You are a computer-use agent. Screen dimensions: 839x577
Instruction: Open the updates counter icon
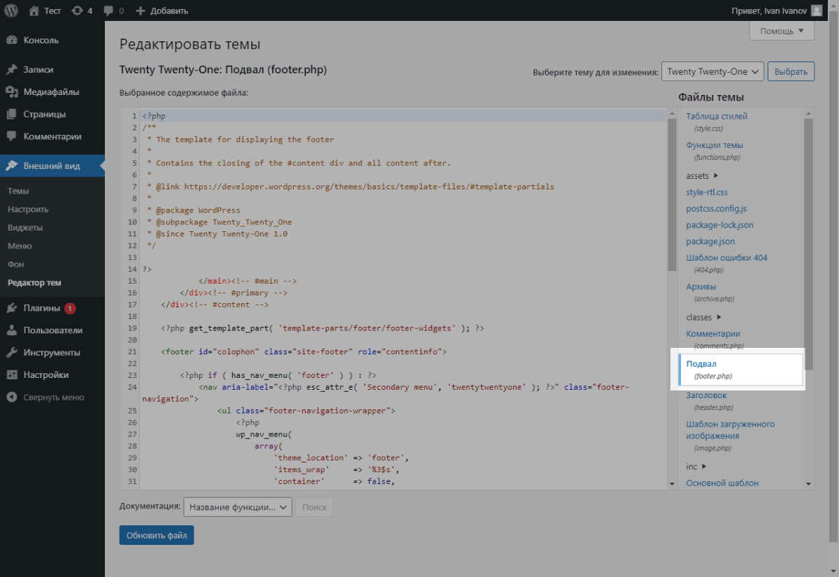pyautogui.click(x=77, y=10)
